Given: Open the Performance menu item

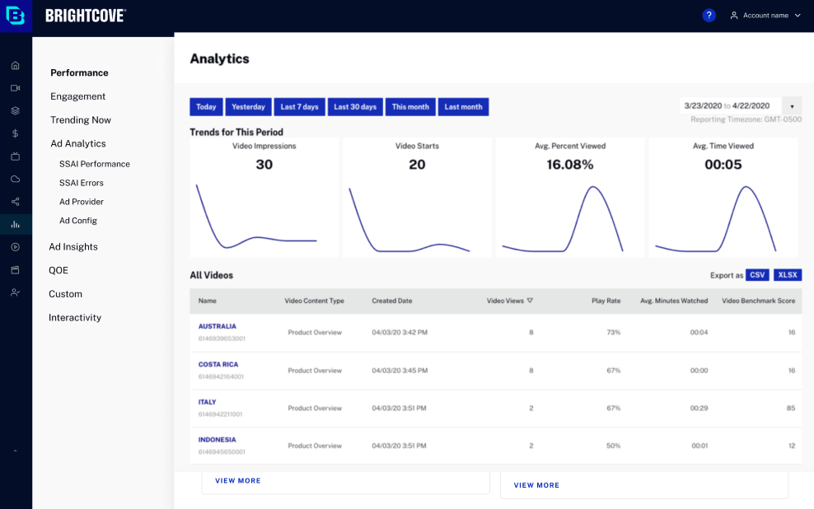Looking at the screenshot, I should click(79, 72).
